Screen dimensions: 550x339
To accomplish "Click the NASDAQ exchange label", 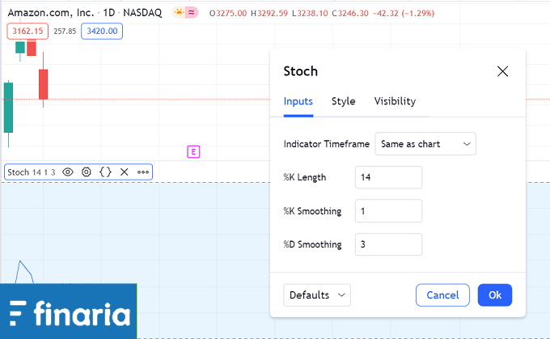I will 142,13.
